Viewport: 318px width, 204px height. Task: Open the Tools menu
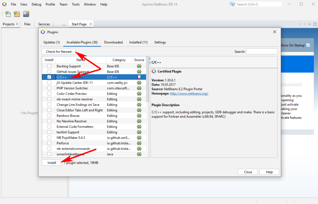click(x=75, y=4)
